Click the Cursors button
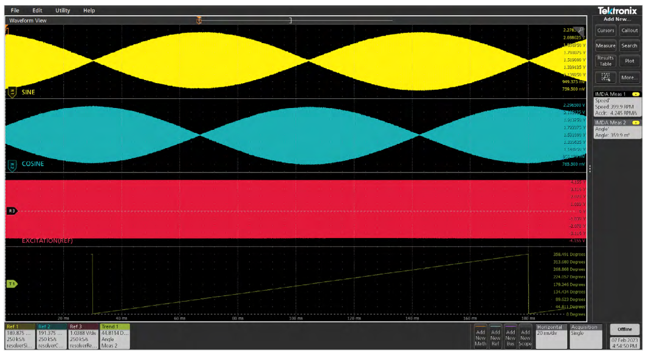The image size is (648, 355). 605,30
